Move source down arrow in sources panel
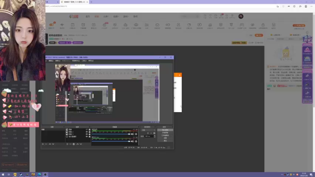Viewport: 315px width, 177px height. point(81,144)
